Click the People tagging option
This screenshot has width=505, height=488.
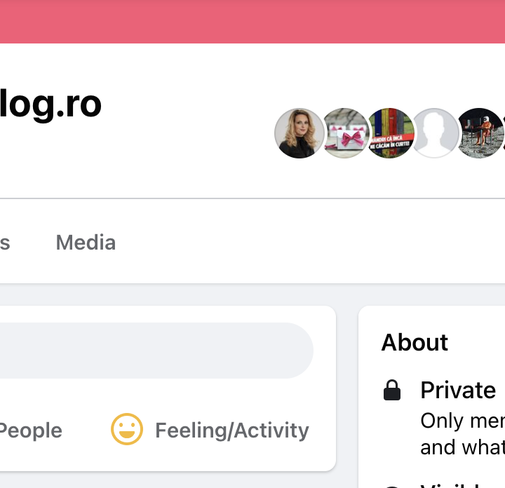(x=31, y=430)
